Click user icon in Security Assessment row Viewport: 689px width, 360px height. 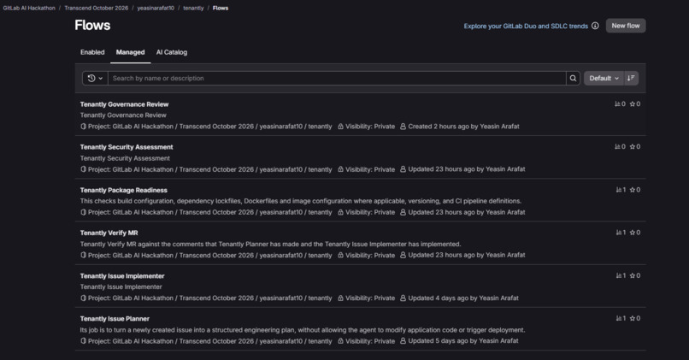(403, 169)
